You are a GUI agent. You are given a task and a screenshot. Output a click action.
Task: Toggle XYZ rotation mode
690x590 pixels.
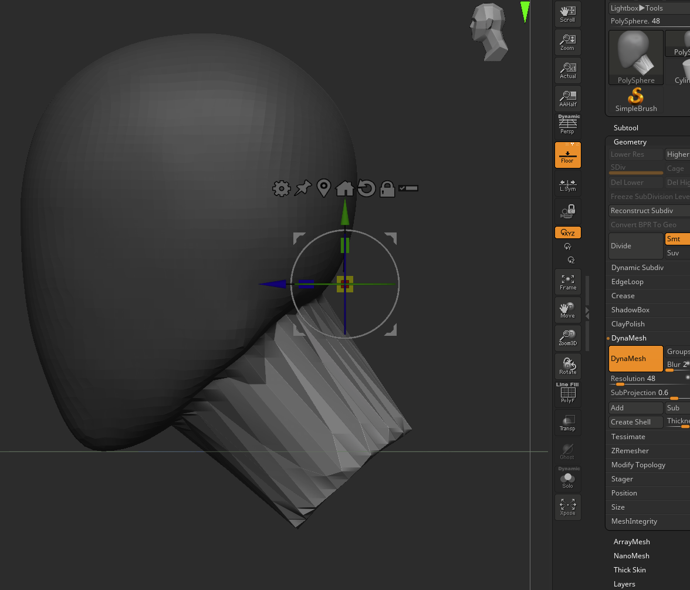568,232
